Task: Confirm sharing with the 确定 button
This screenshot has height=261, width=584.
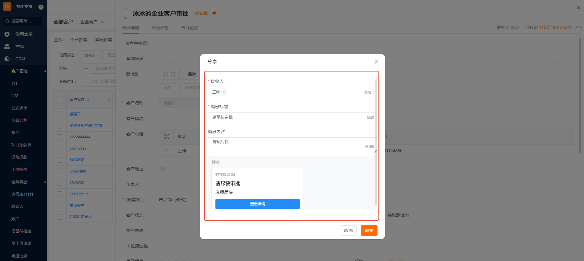Action: point(369,230)
